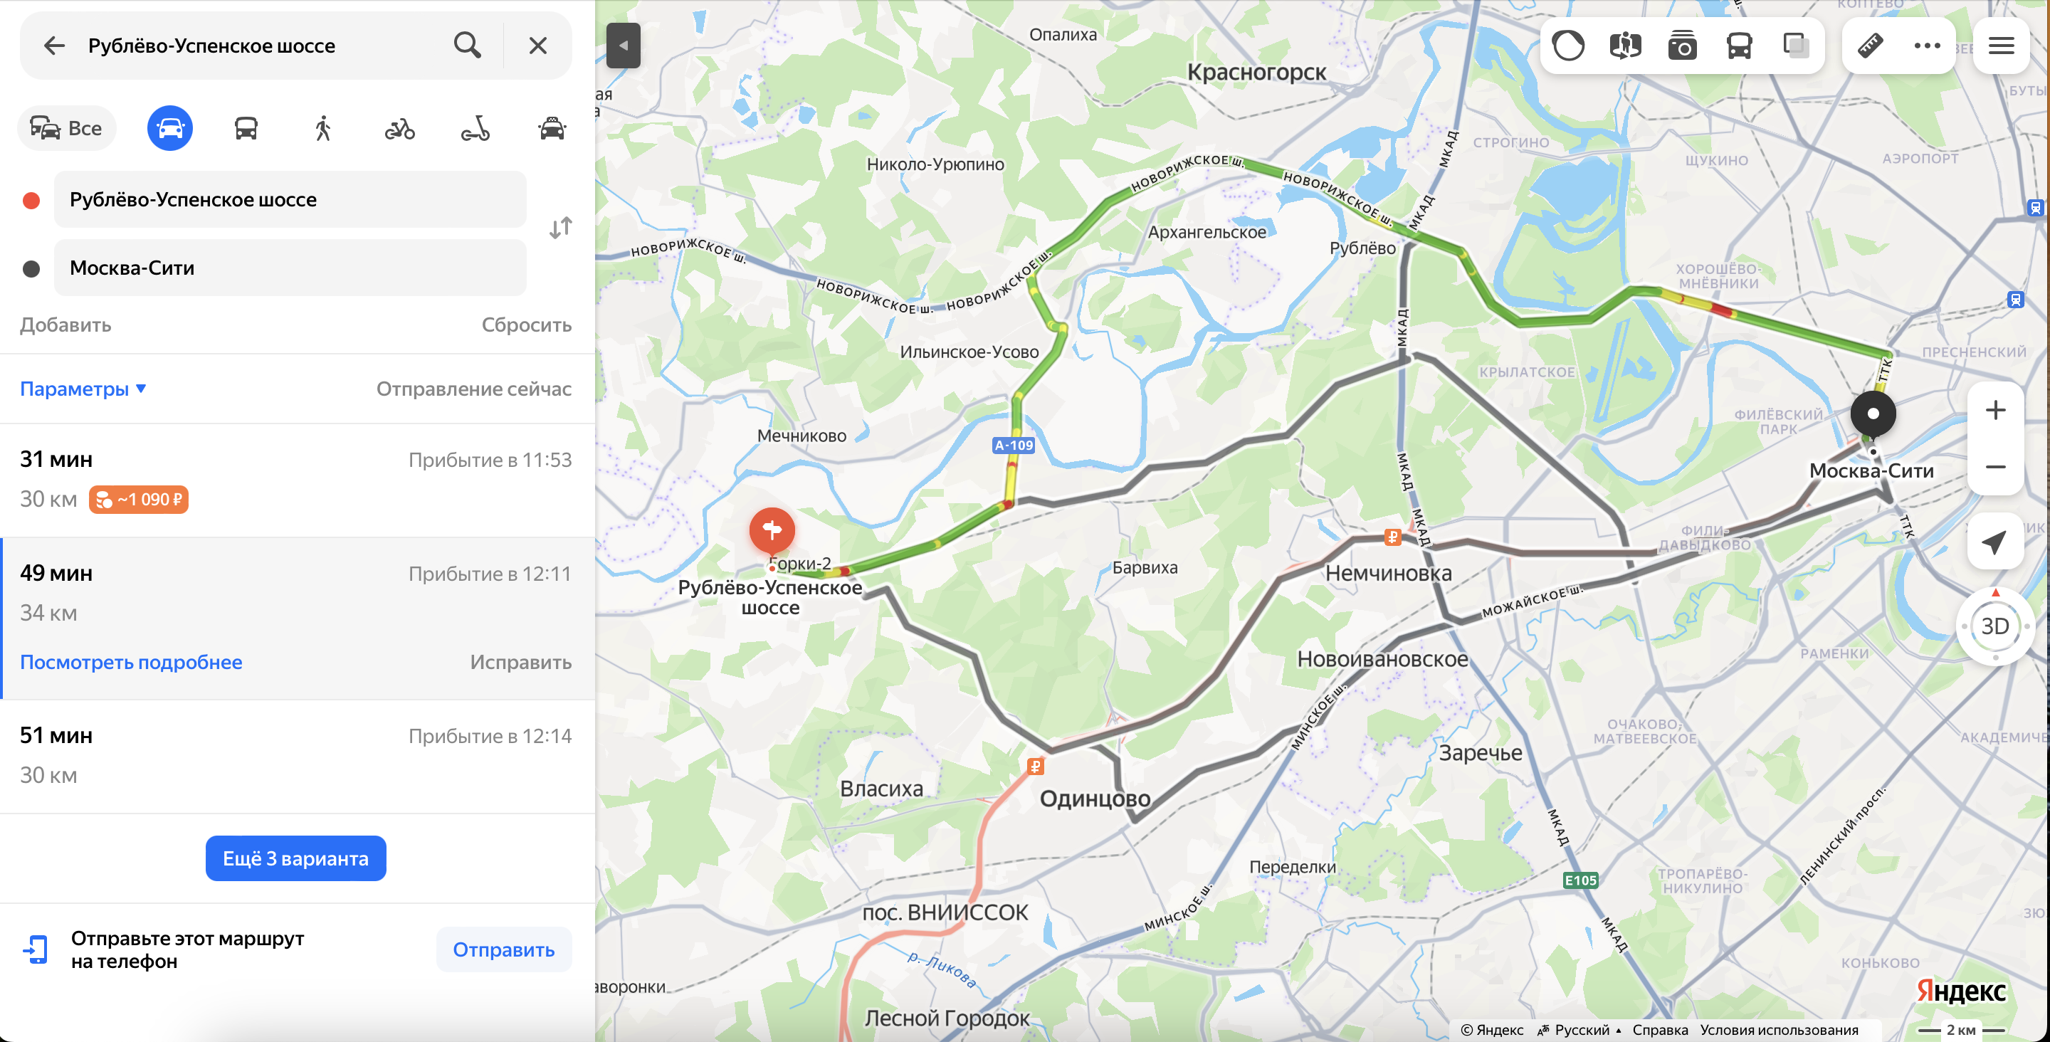
Task: Swap origin and destination points
Action: click(x=561, y=228)
